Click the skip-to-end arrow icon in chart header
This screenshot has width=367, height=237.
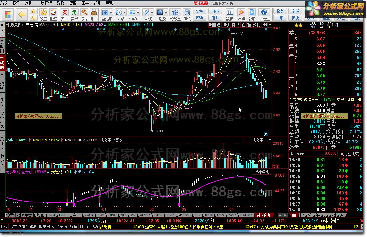pos(265,25)
